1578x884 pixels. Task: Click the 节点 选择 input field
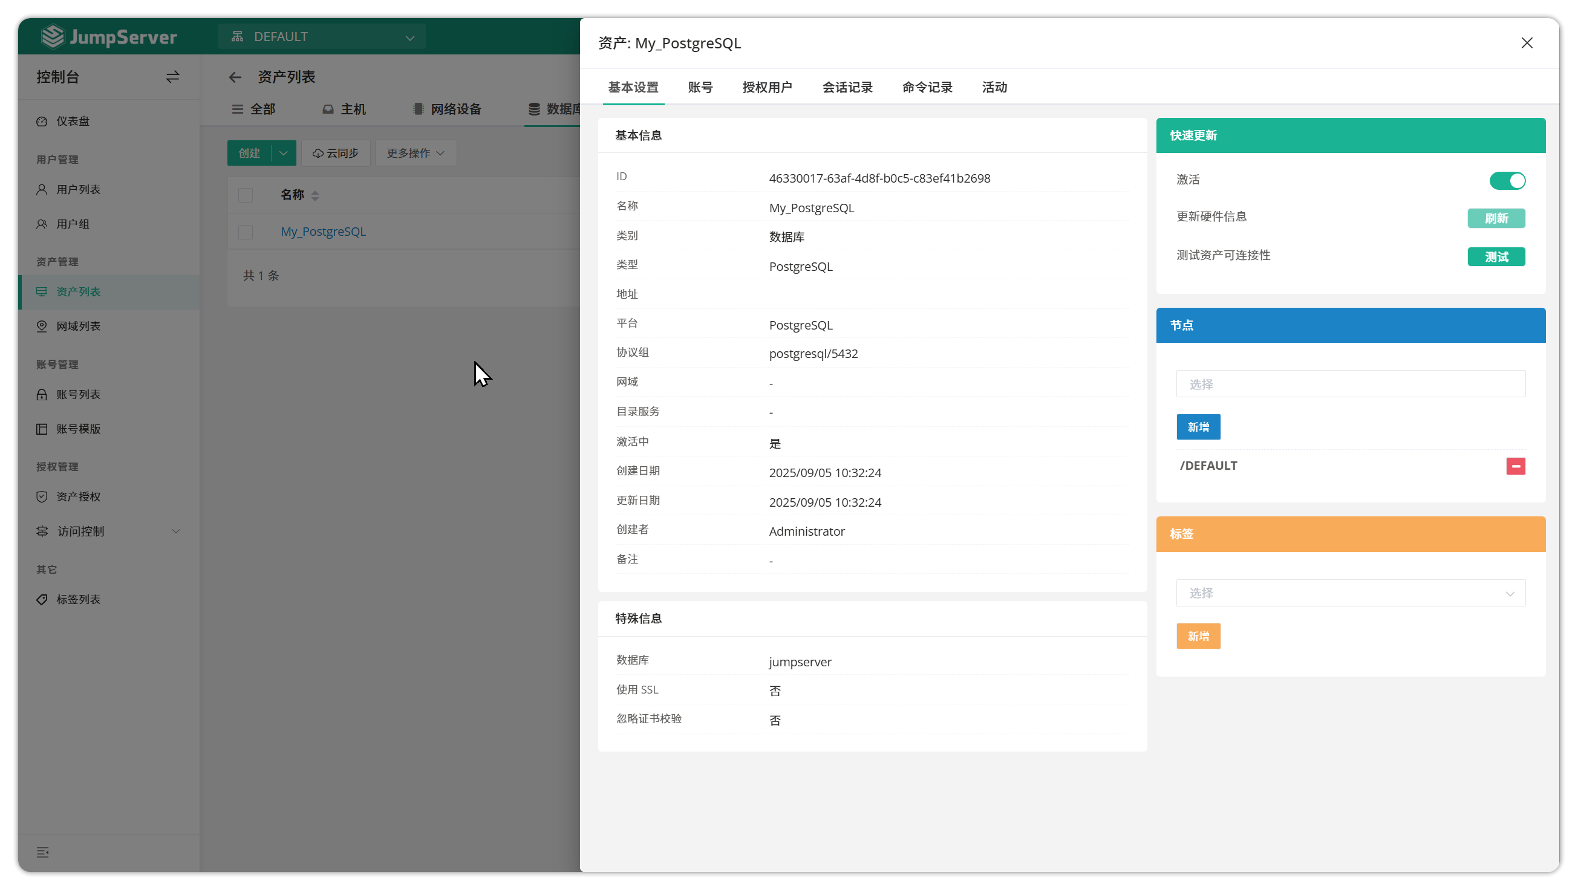point(1350,384)
